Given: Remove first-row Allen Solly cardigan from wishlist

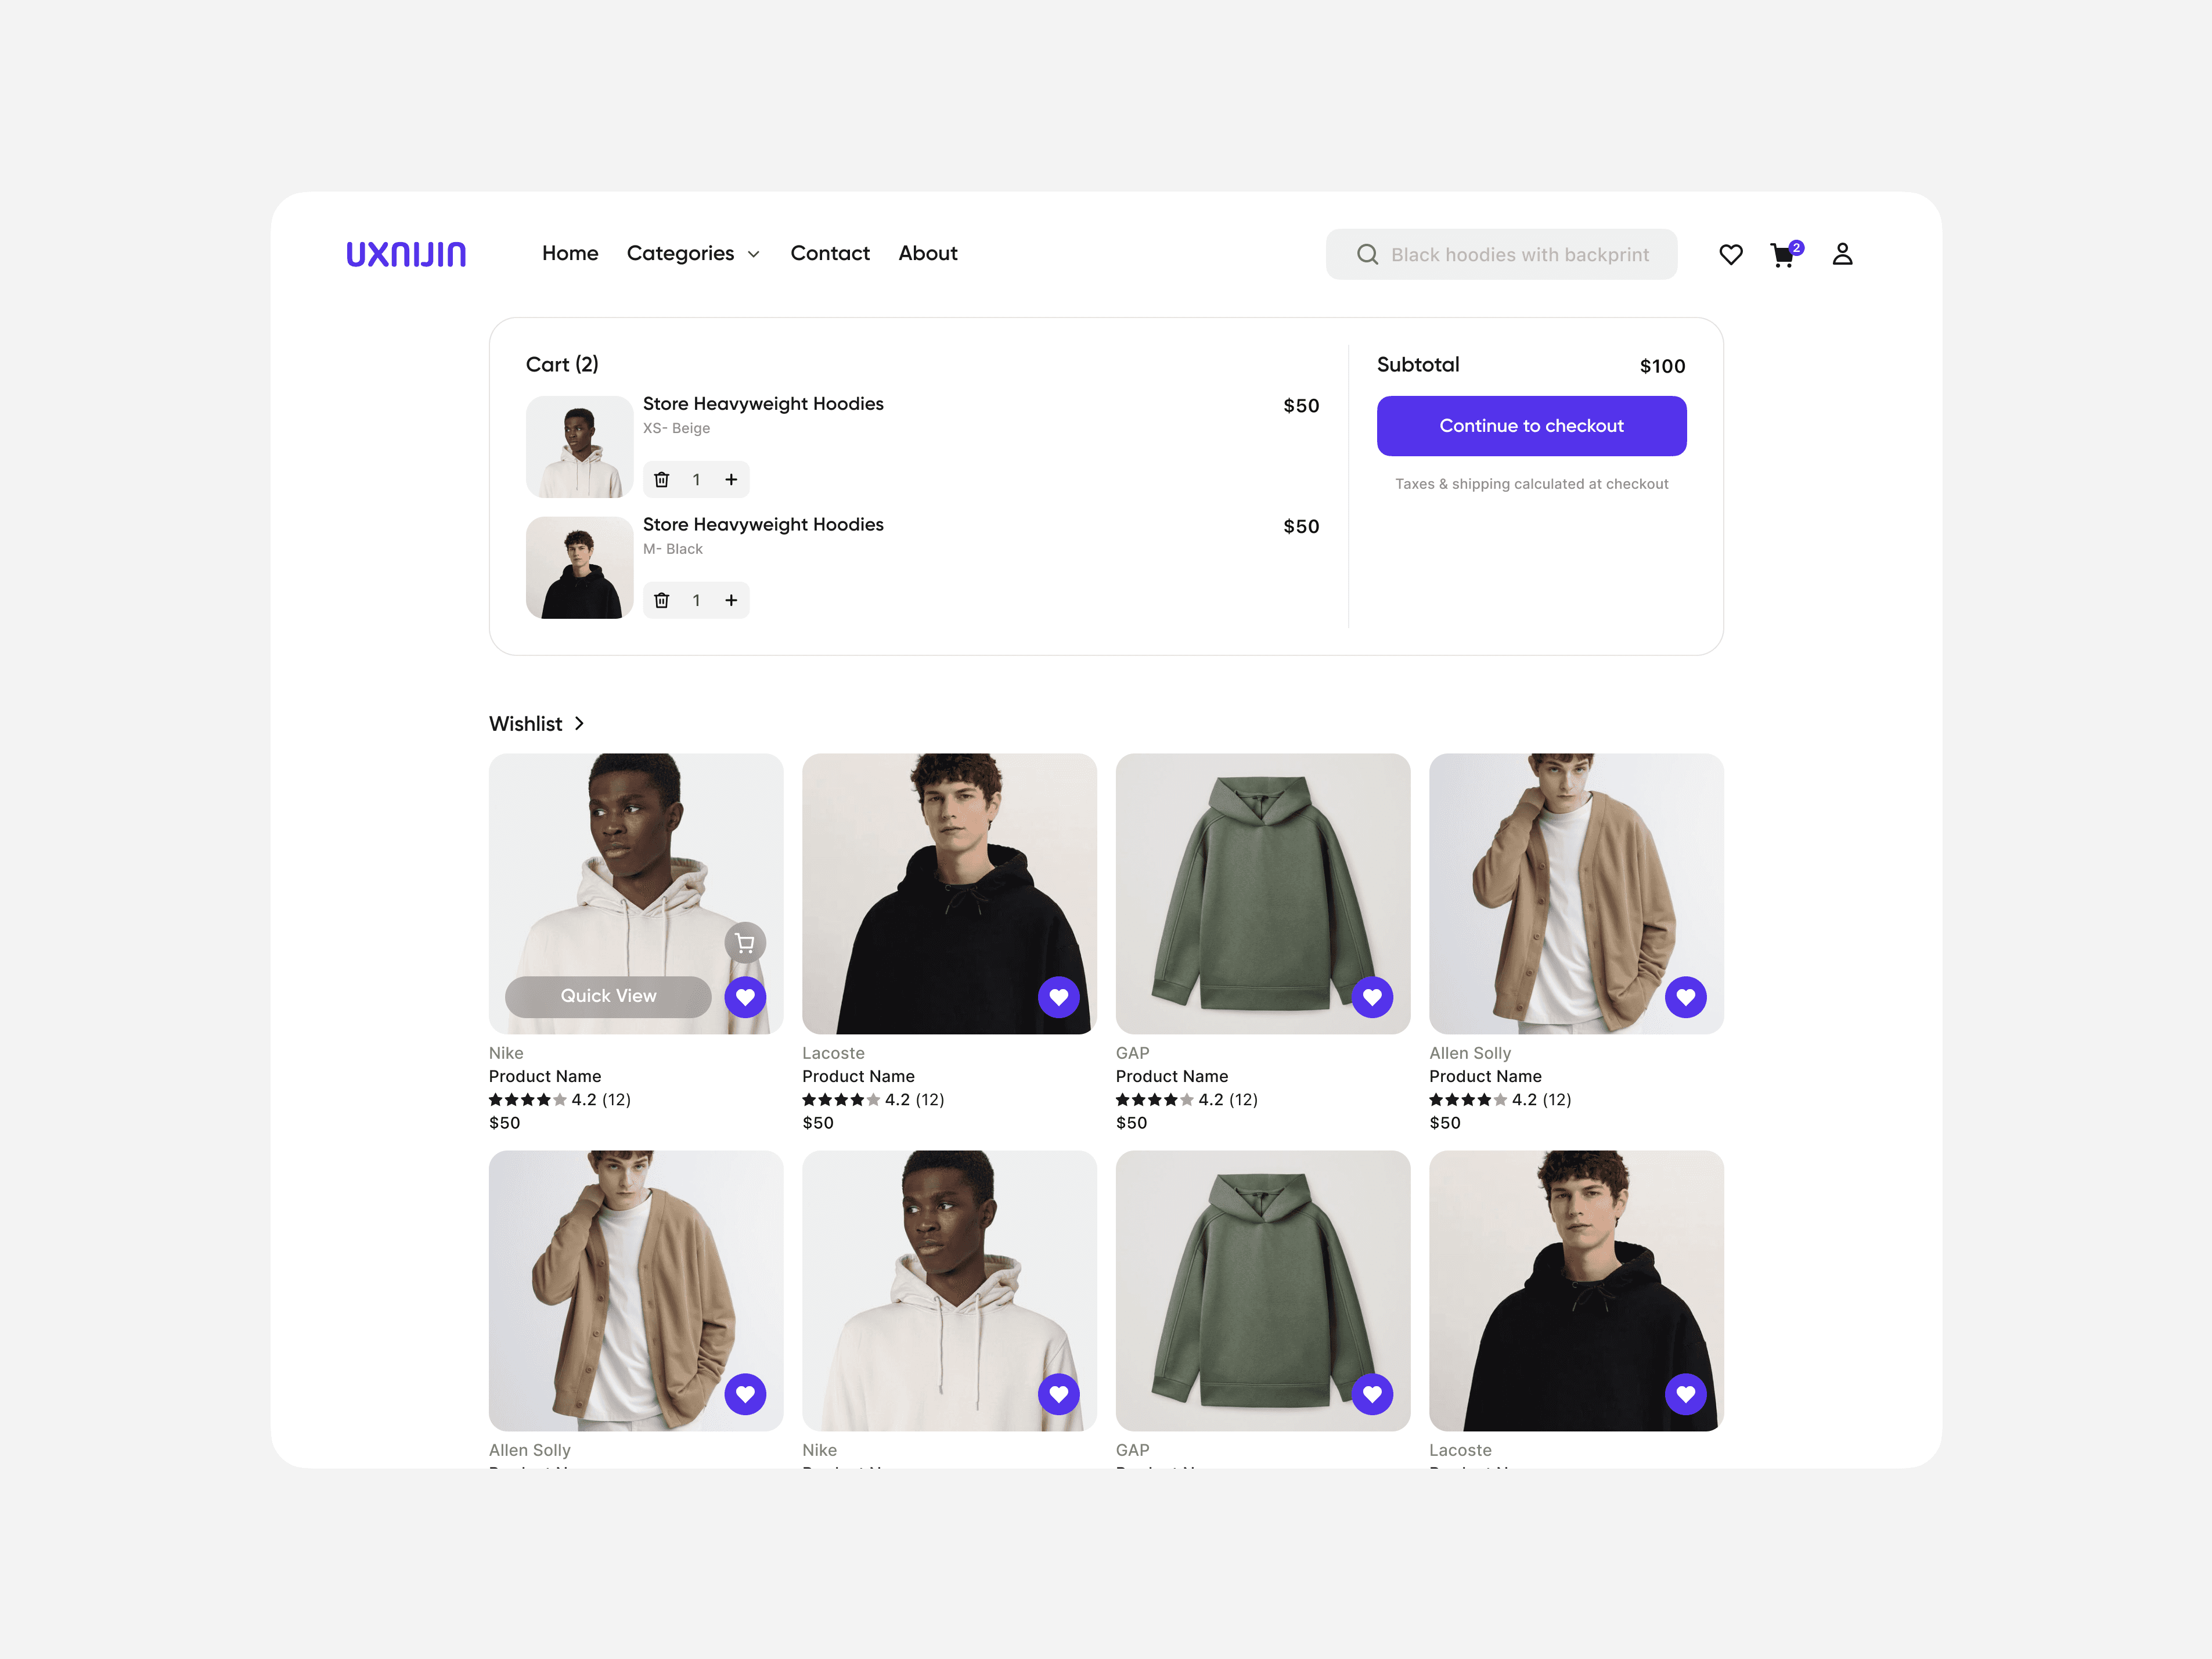Looking at the screenshot, I should point(1685,996).
